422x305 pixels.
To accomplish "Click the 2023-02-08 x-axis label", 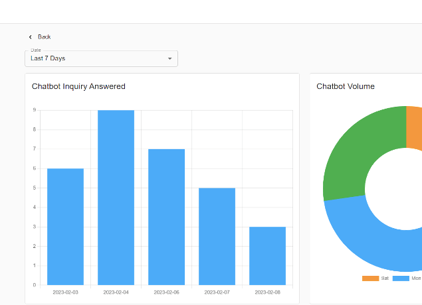I will tap(267, 292).
